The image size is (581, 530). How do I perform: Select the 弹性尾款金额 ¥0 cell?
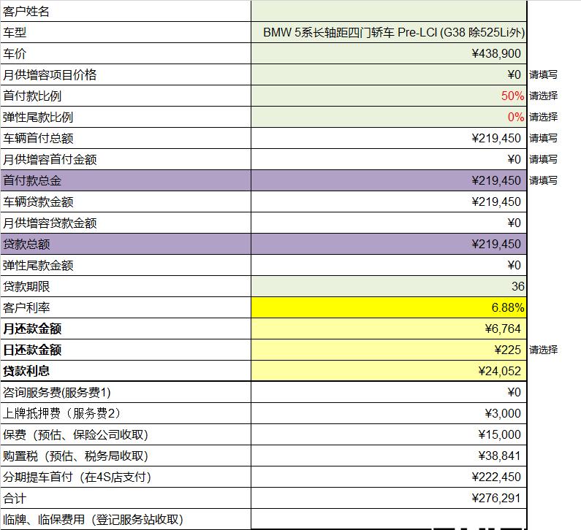point(389,265)
